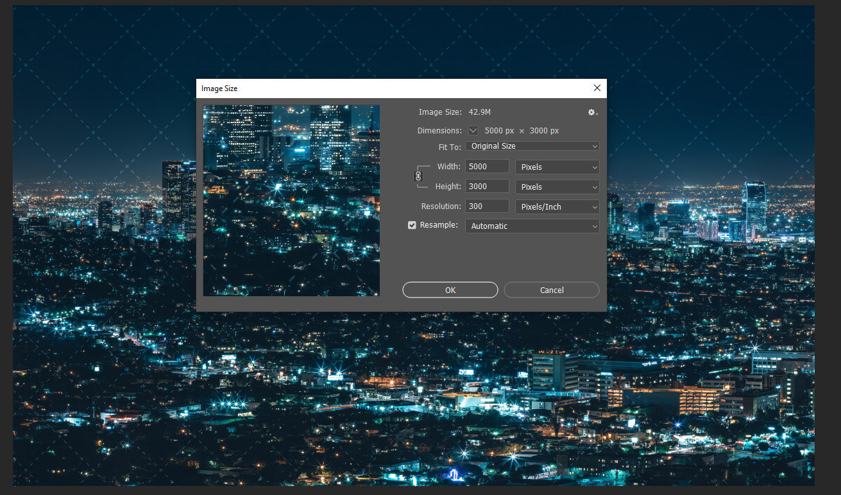Open the gear settings menu in Image Size dialog
The height and width of the screenshot is (495, 841).
tap(593, 112)
